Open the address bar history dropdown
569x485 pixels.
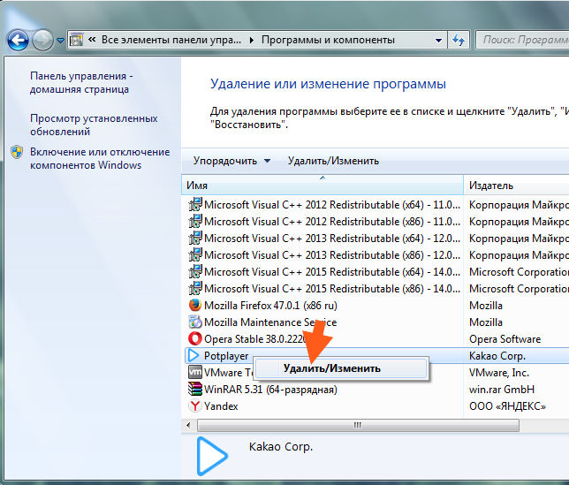coord(438,40)
